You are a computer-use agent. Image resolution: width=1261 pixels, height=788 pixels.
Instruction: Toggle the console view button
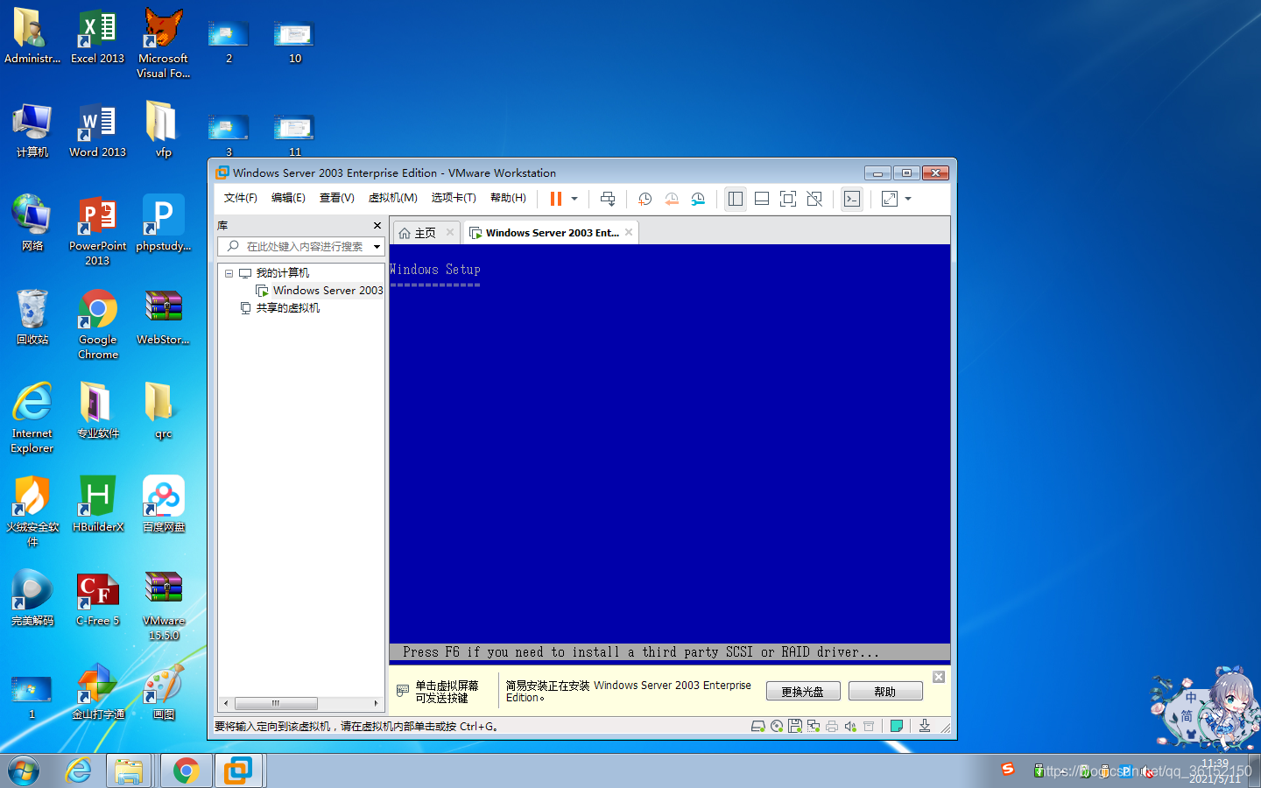point(852,199)
